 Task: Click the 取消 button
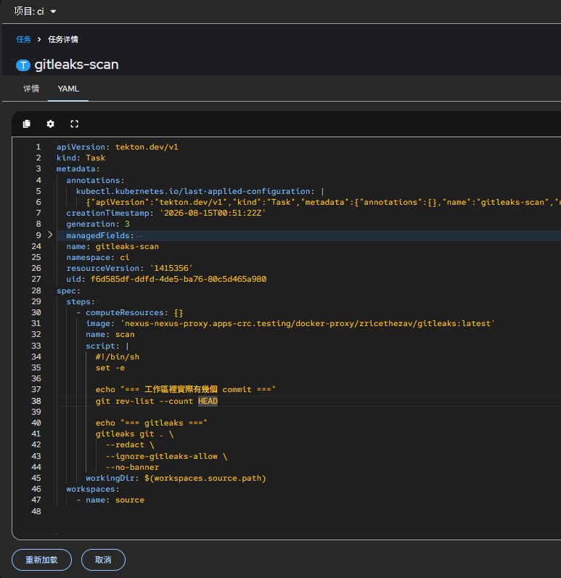(103, 560)
